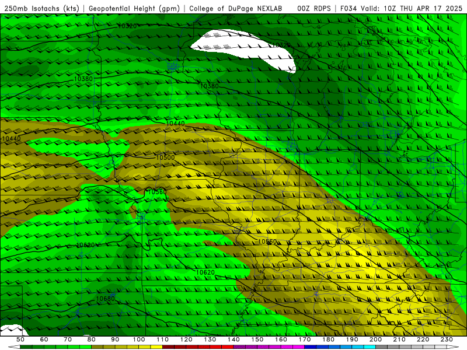Click the 50 value on the color scale
Viewport: 467px width, 350px height.
click(x=20, y=339)
